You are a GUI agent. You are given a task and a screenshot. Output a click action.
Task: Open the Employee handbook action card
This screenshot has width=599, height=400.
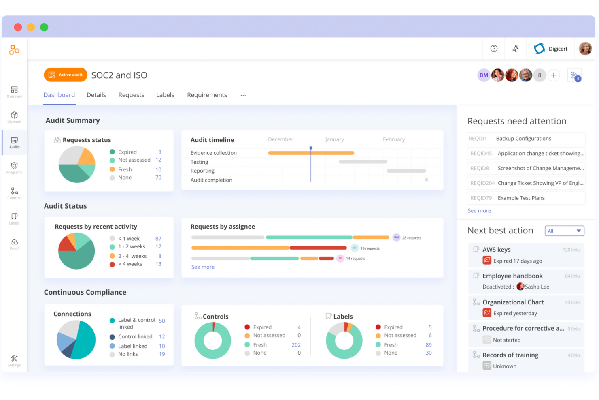pos(526,281)
